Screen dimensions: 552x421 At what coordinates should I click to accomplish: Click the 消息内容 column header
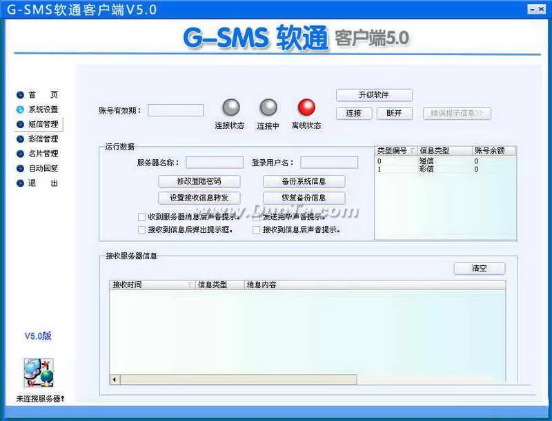point(375,285)
